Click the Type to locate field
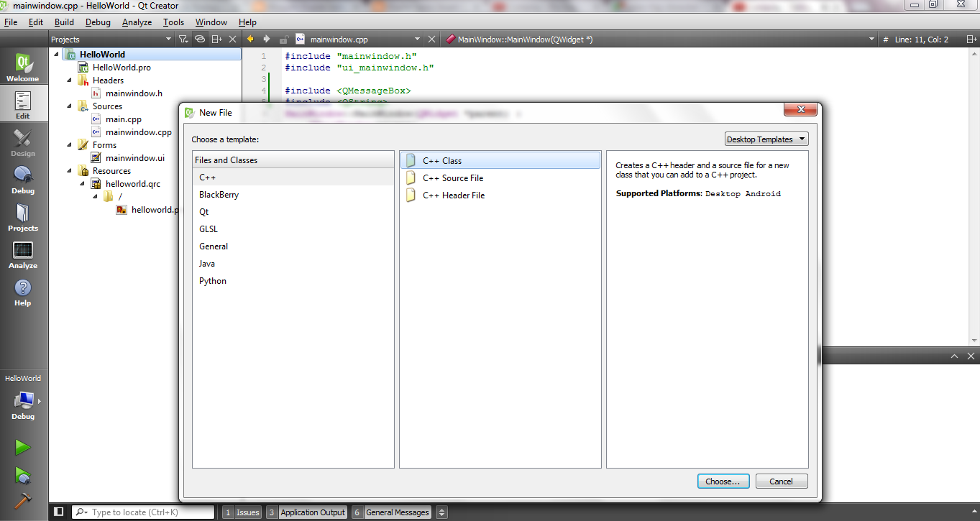The width and height of the screenshot is (980, 521). coord(144,512)
